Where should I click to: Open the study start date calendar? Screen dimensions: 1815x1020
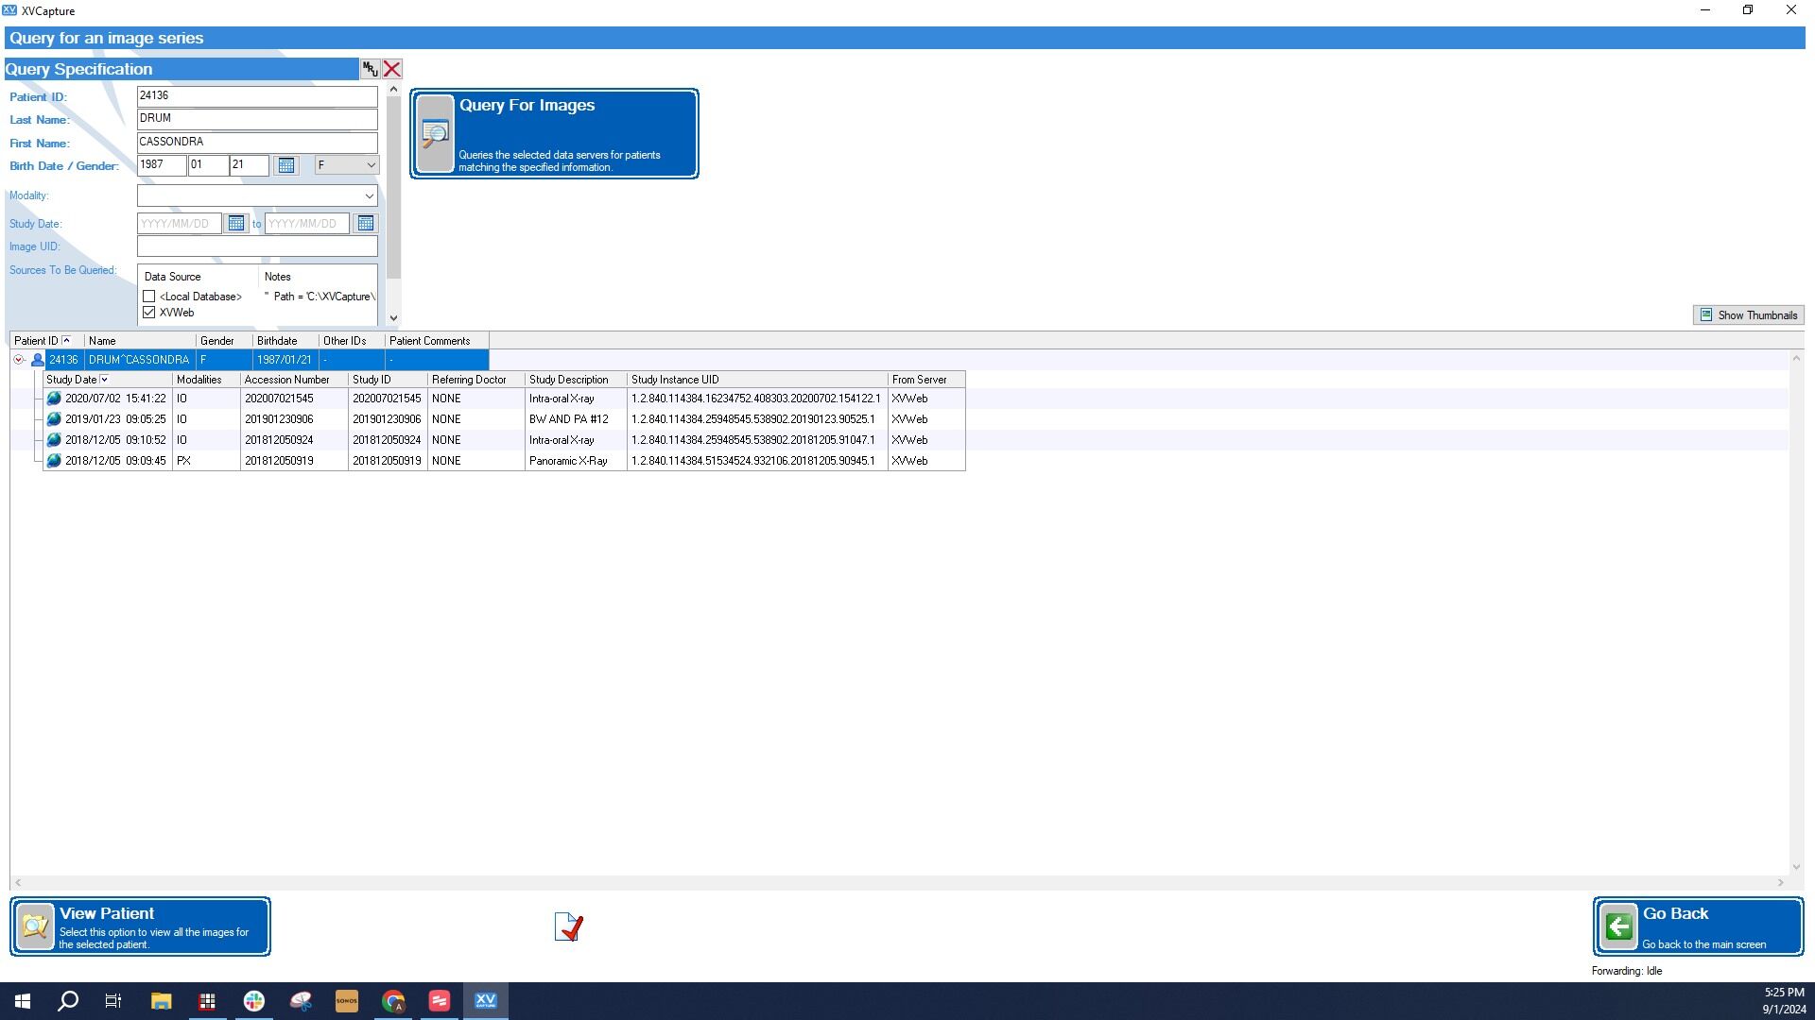coord(236,224)
